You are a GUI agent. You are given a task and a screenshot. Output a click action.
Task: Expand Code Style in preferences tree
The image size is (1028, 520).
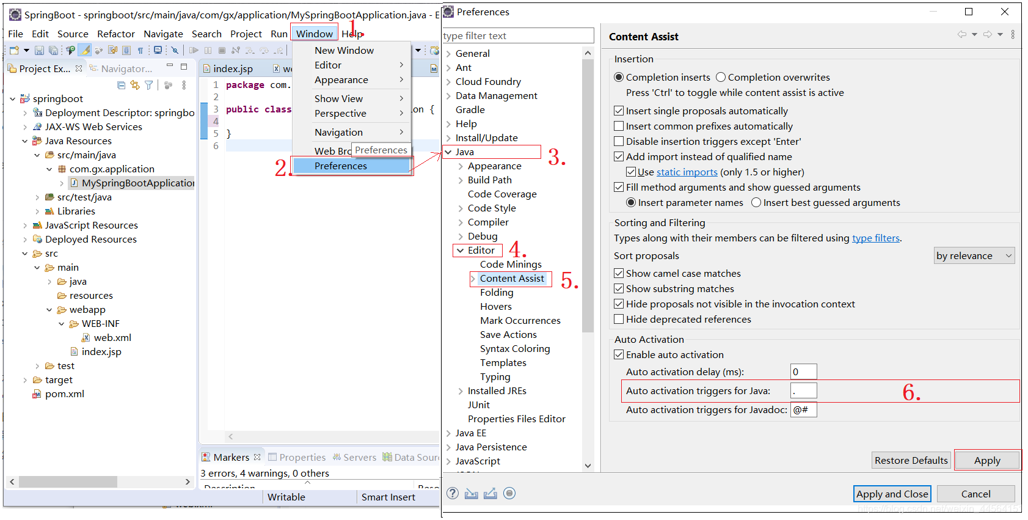[x=461, y=208]
